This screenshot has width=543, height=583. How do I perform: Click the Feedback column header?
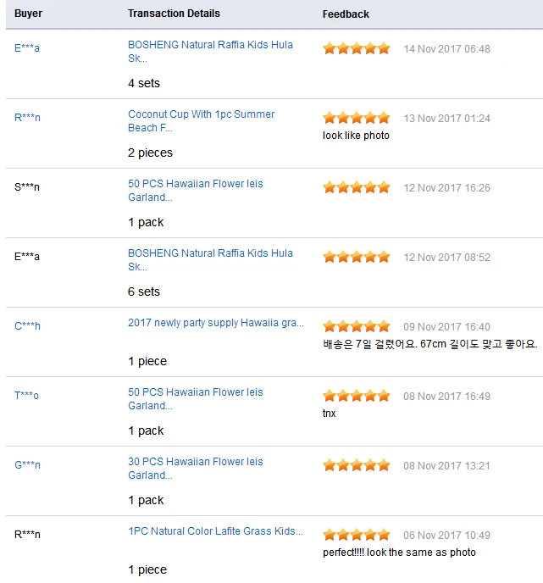[346, 14]
